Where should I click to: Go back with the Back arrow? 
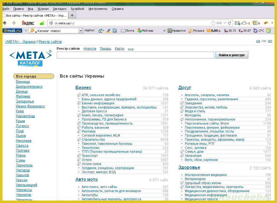tap(5, 23)
